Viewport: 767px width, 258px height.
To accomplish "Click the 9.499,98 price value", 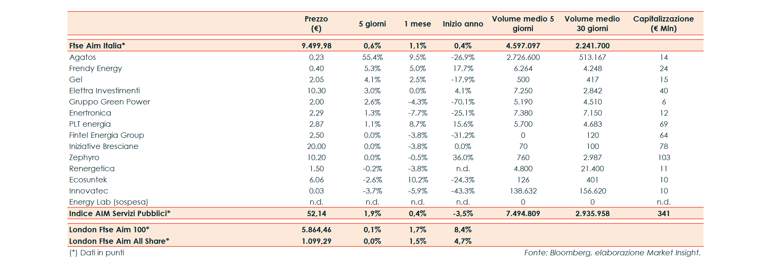I will [x=316, y=46].
